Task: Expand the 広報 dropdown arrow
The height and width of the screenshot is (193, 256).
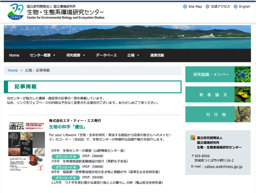Action: pos(138,55)
